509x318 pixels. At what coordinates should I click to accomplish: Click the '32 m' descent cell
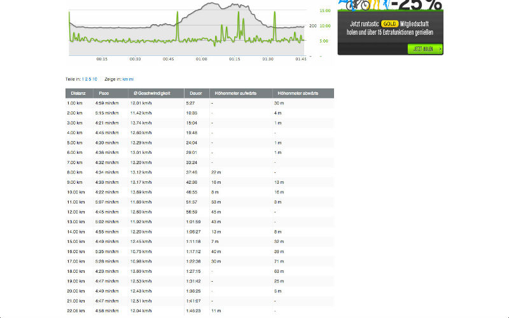(279, 242)
